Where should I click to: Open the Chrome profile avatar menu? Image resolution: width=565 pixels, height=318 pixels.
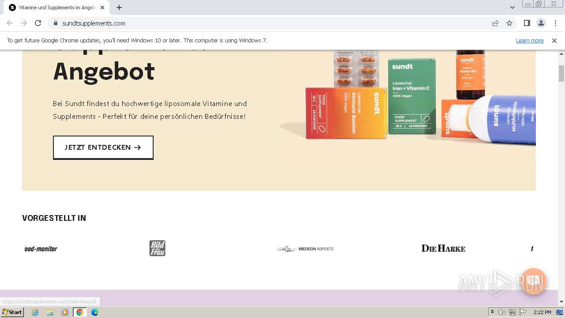point(541,23)
